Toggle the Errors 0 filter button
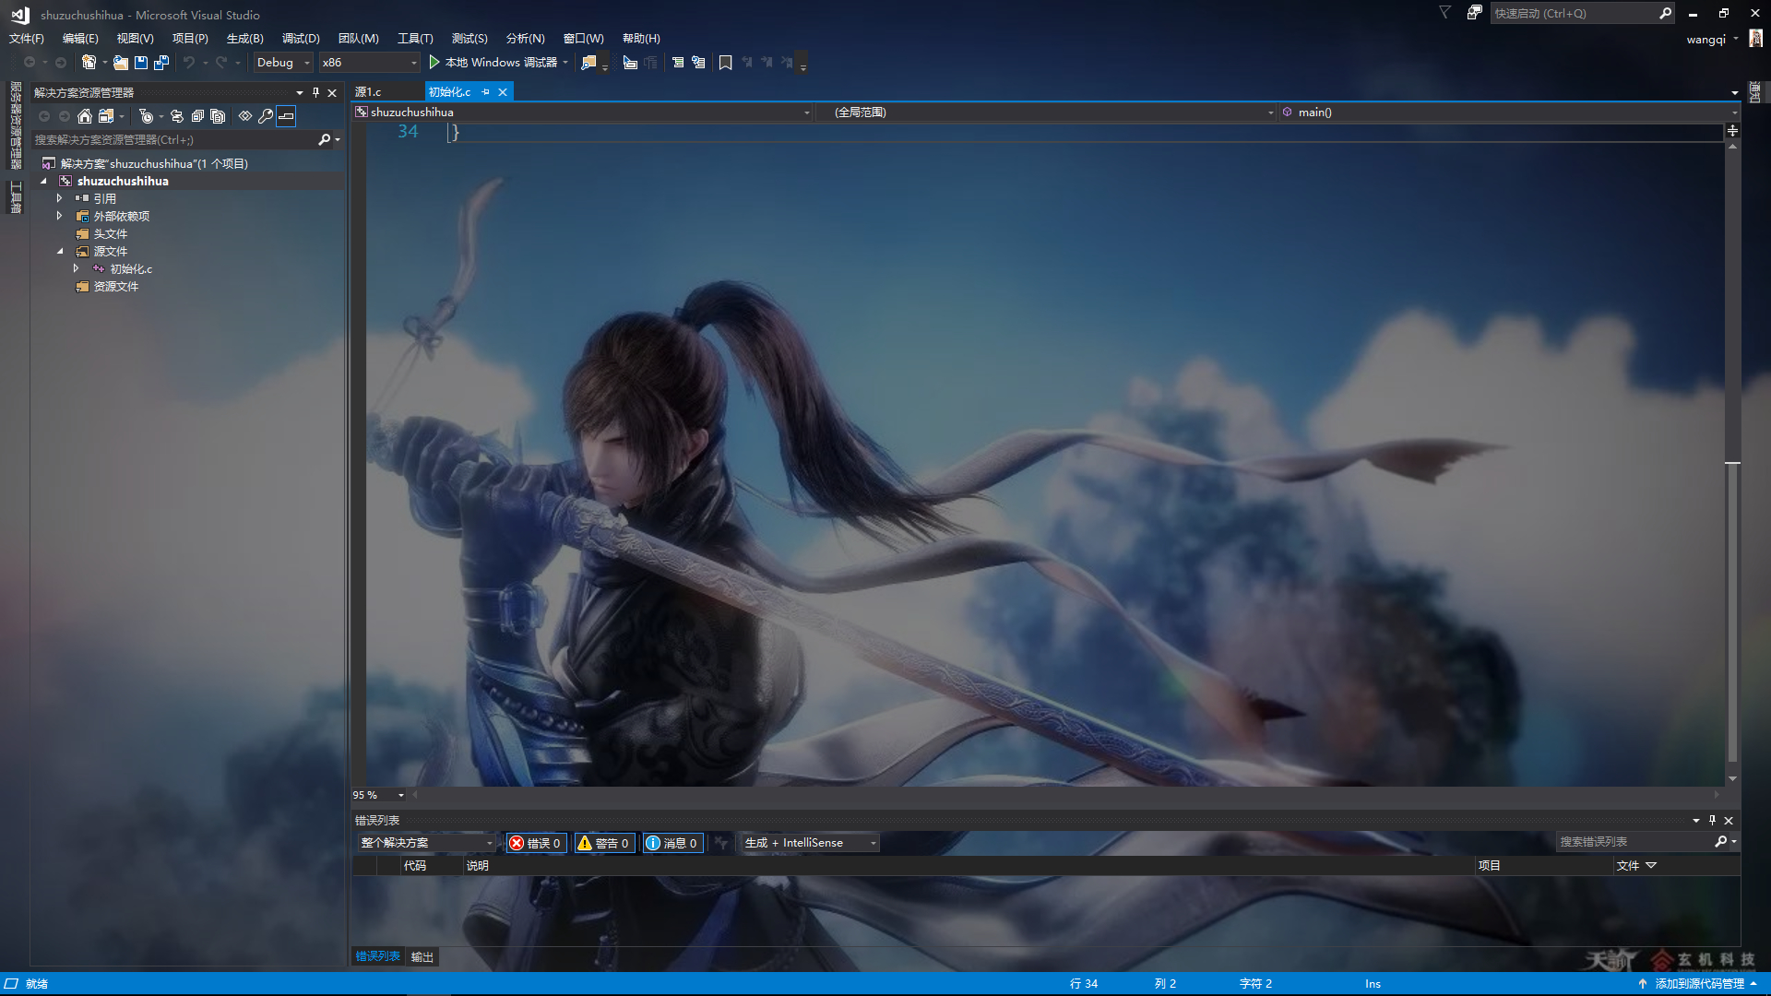Viewport: 1771px width, 996px height. (x=535, y=843)
